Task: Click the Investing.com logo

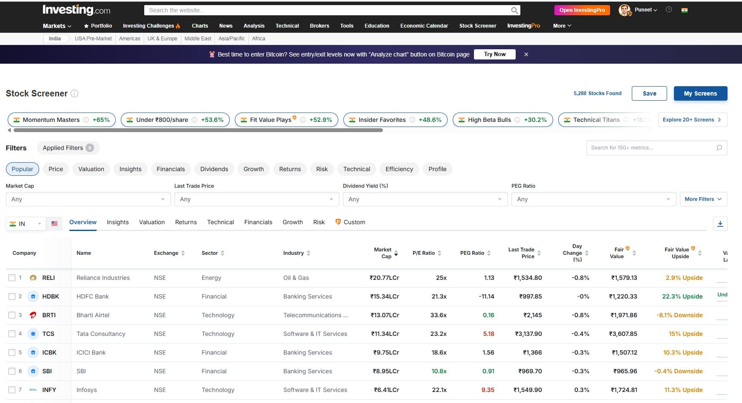Action: pos(77,10)
